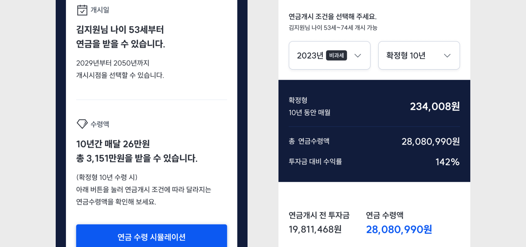The width and height of the screenshot is (526, 247).
Task: Click the 142% return rate value
Action: click(447, 162)
